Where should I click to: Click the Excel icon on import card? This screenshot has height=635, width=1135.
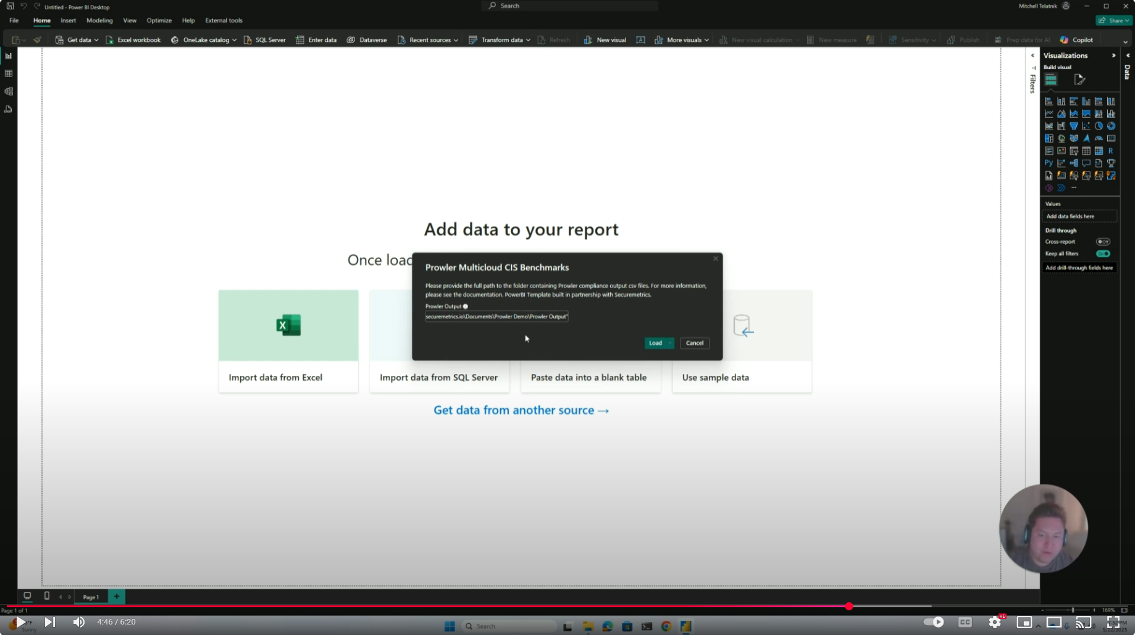[x=288, y=325]
